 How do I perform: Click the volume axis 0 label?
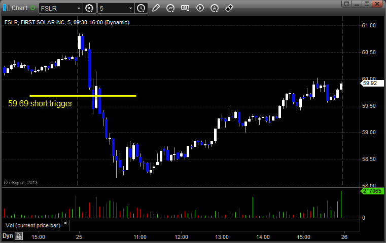pyautogui.click(x=364, y=218)
